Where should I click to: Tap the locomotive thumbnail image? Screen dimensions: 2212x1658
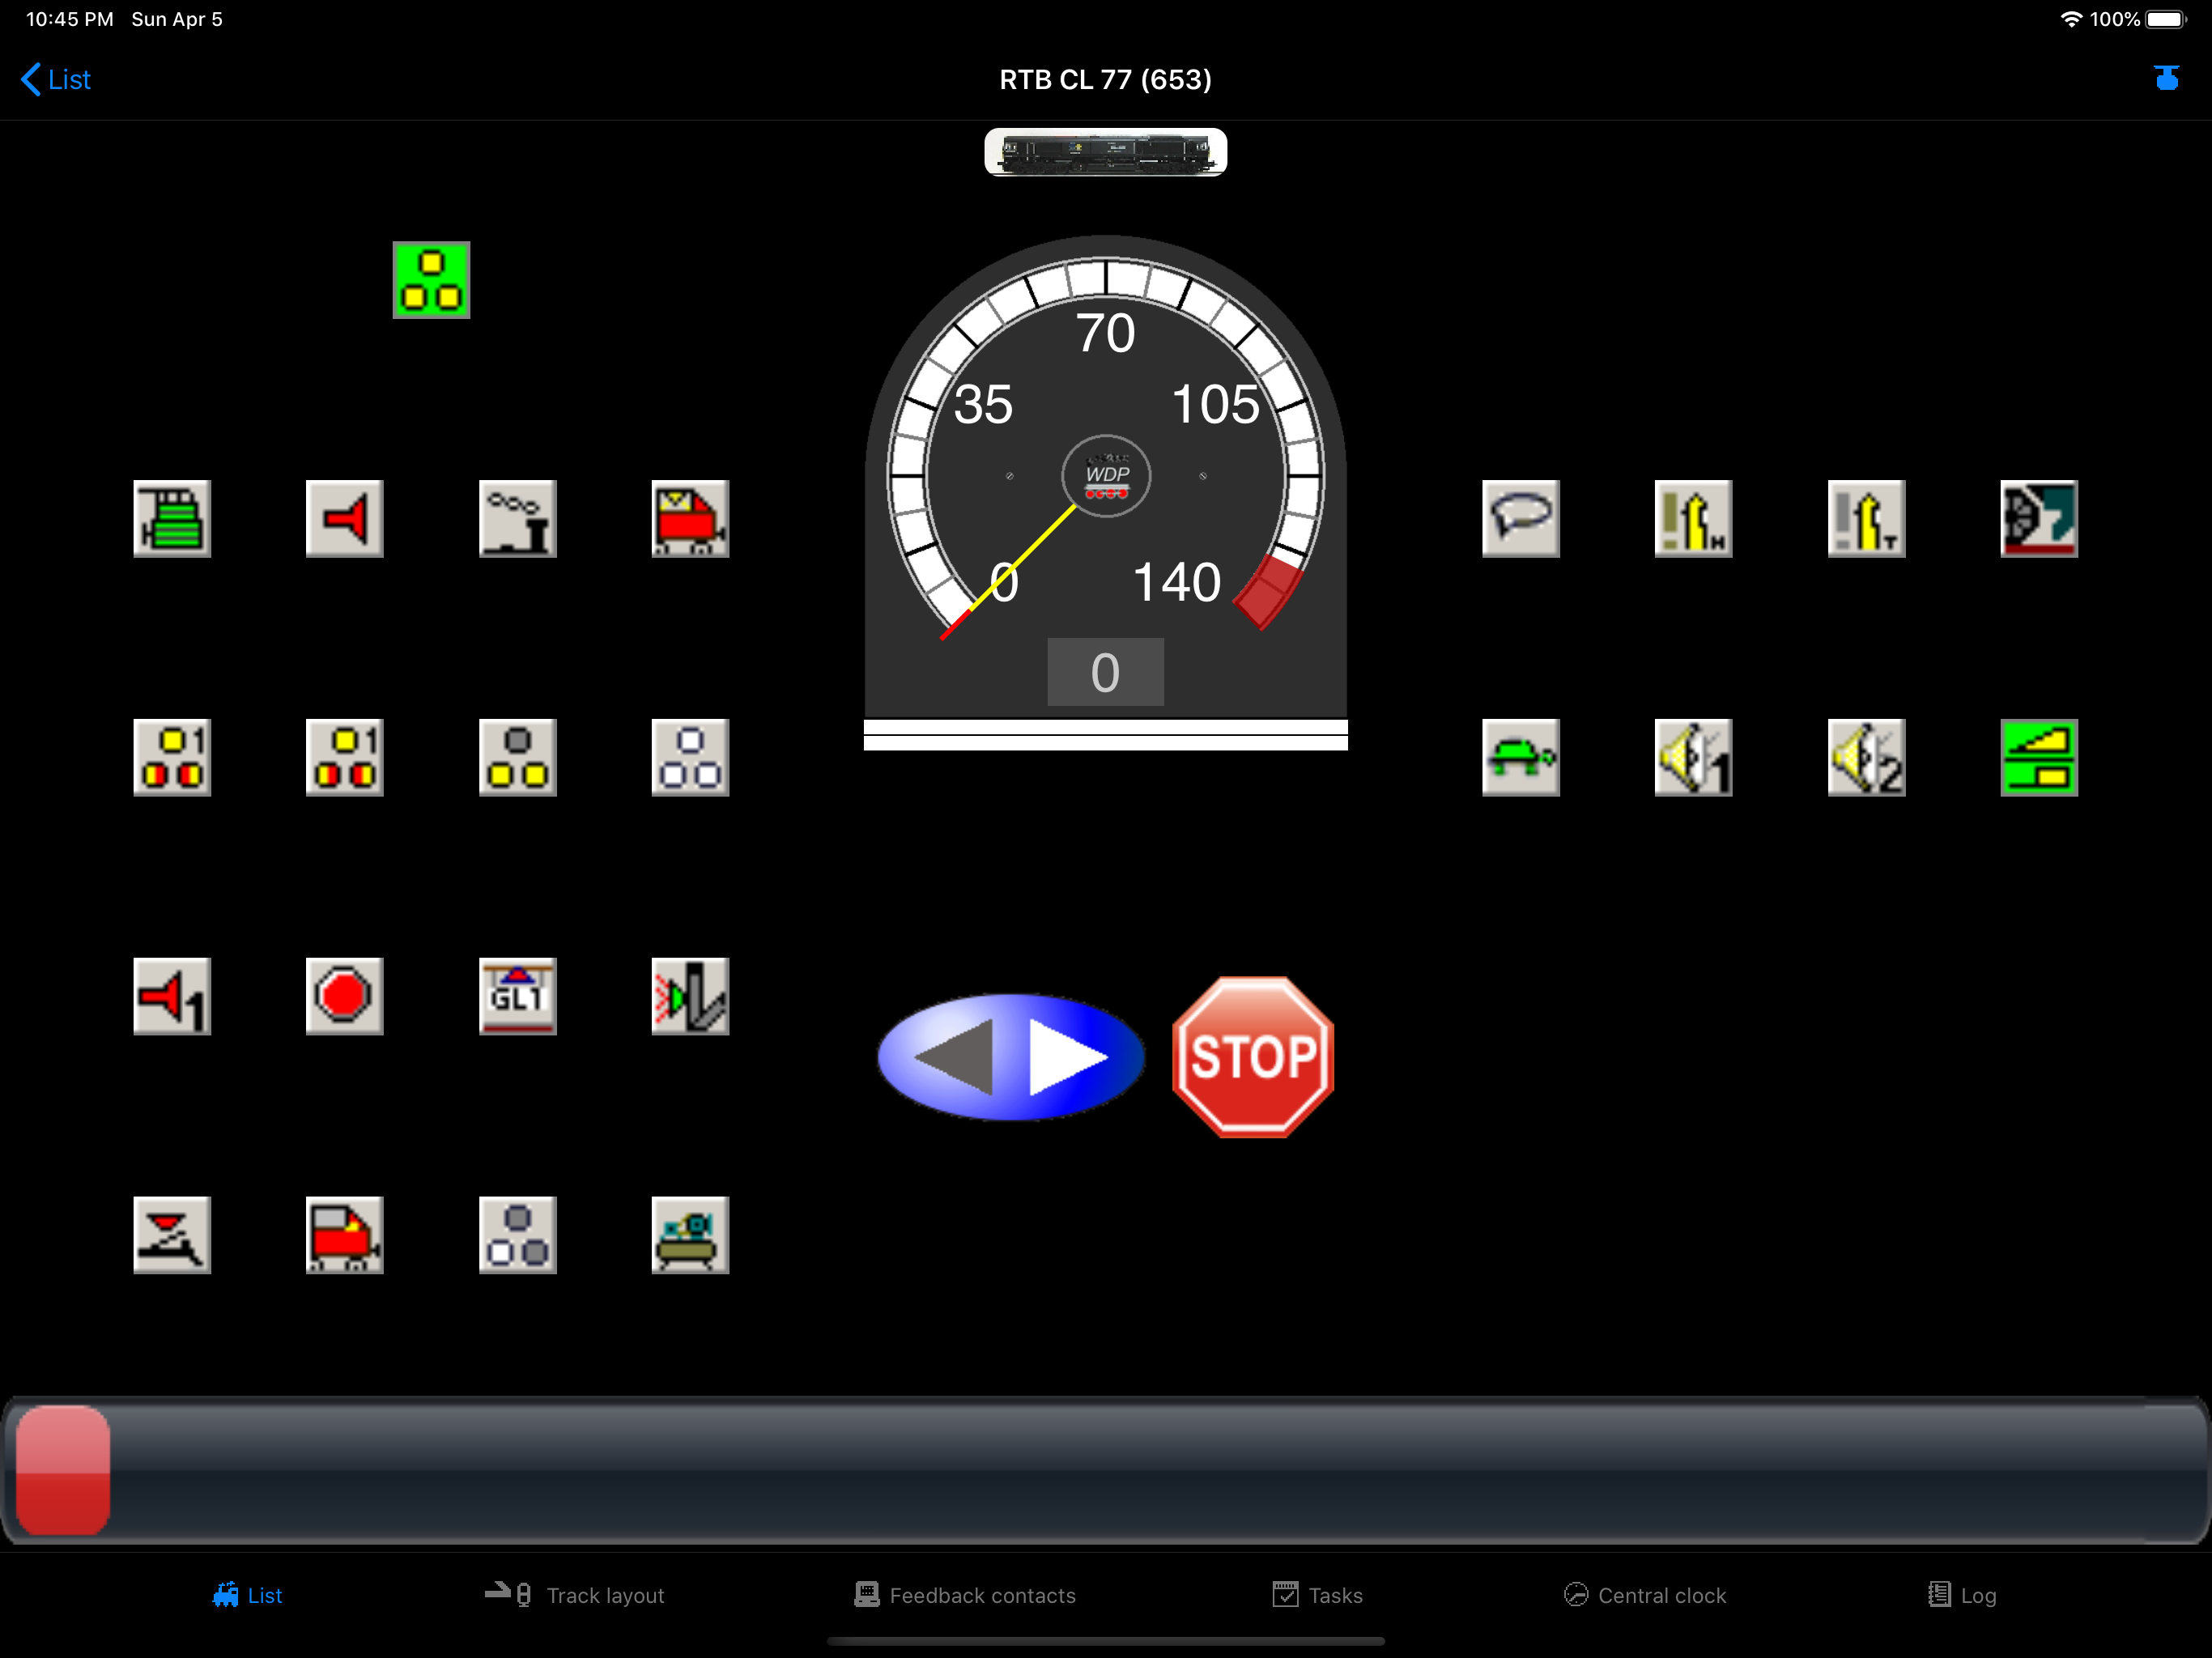pos(1106,152)
